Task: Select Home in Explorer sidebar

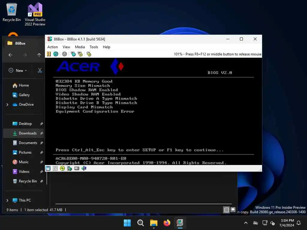Action: (x=24, y=85)
